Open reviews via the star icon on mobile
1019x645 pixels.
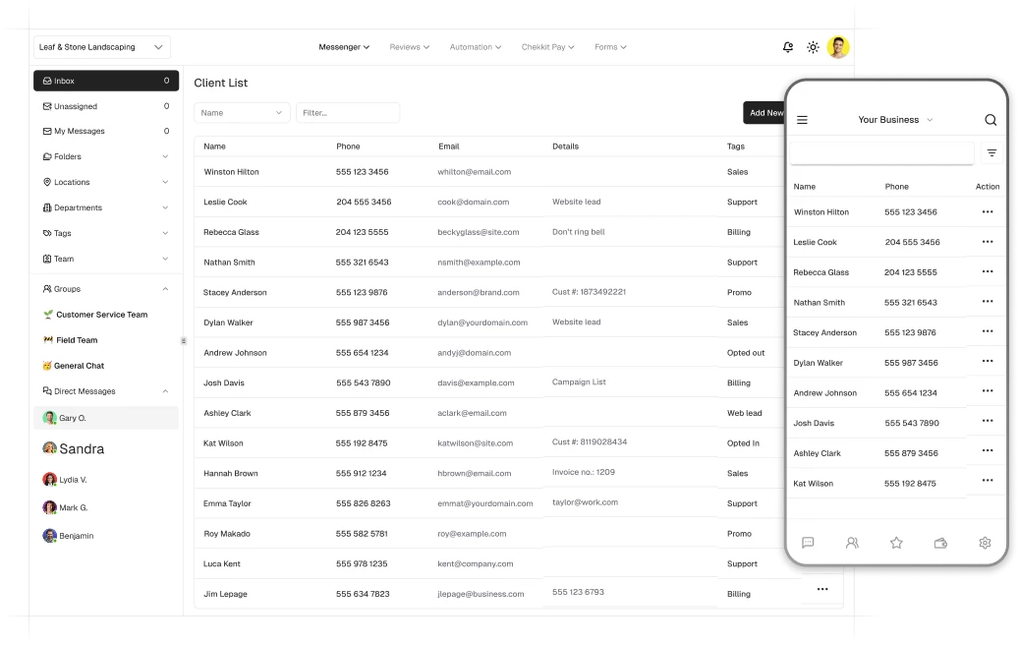click(896, 542)
